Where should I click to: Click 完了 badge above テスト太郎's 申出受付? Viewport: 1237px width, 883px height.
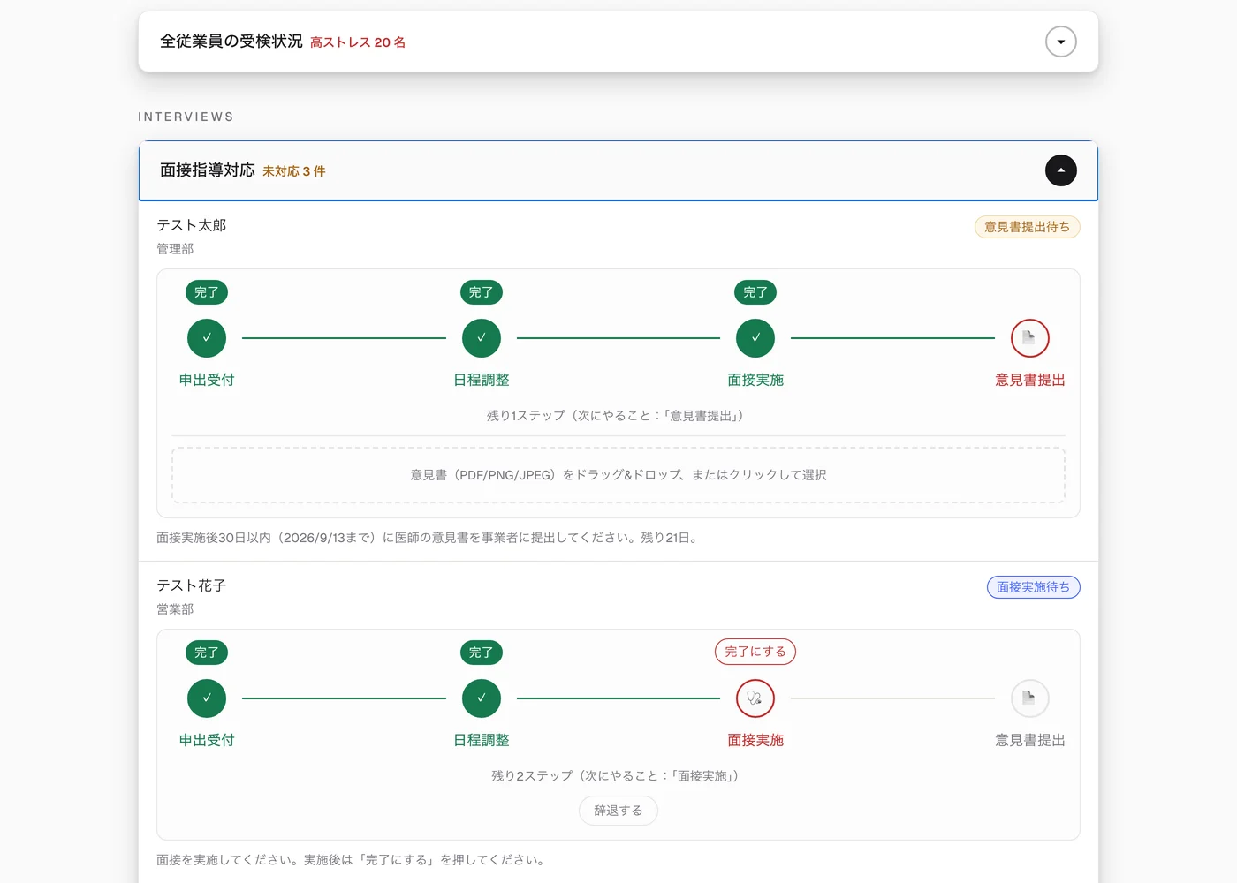point(207,292)
